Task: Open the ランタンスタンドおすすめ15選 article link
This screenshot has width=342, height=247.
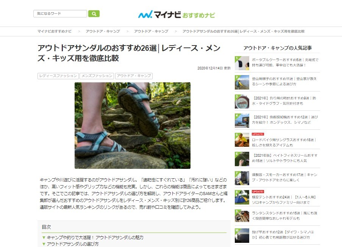Action: tap(284, 216)
